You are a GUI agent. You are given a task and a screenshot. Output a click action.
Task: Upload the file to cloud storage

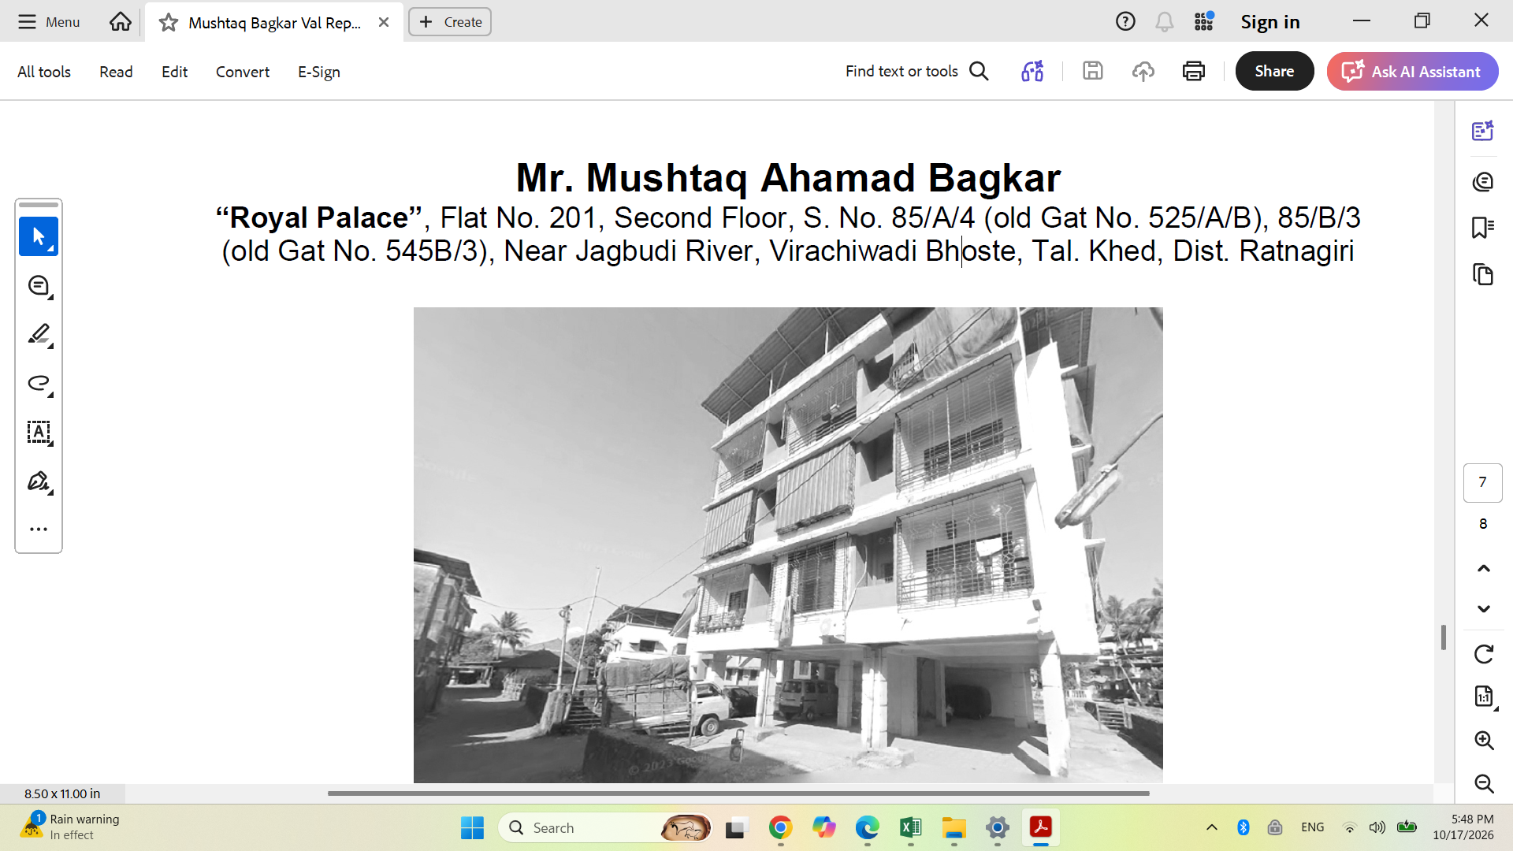(x=1143, y=72)
